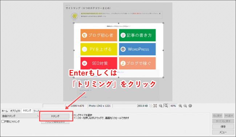Click the fit-to-screen arrows icon

coord(155,106)
